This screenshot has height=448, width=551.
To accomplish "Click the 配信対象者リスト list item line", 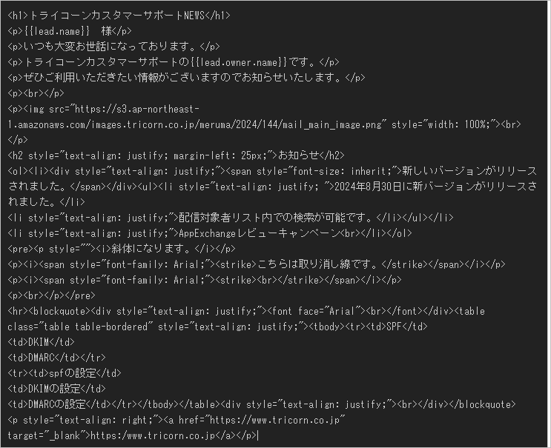I will pyautogui.click(x=231, y=218).
